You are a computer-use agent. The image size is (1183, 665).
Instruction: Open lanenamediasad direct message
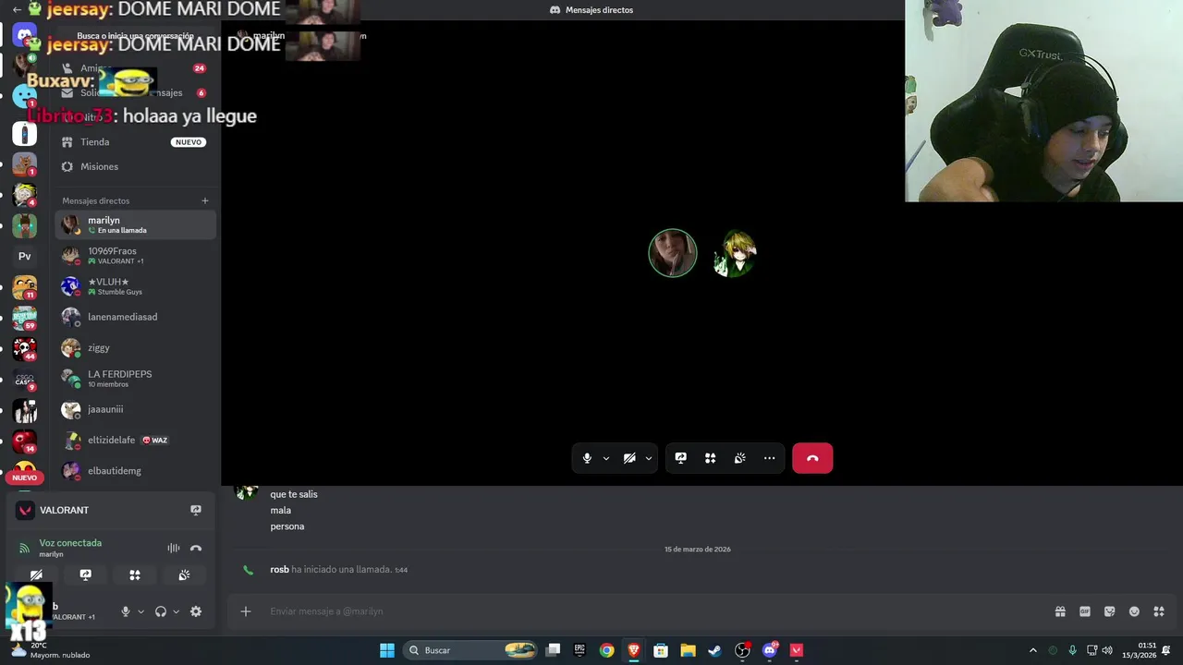(x=135, y=317)
